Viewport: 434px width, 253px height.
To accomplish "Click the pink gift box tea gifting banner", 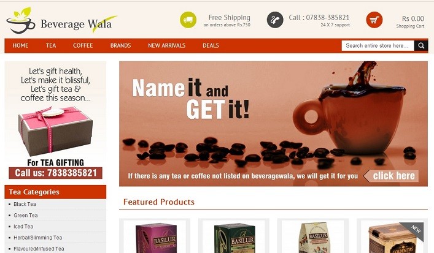I will click(55, 121).
